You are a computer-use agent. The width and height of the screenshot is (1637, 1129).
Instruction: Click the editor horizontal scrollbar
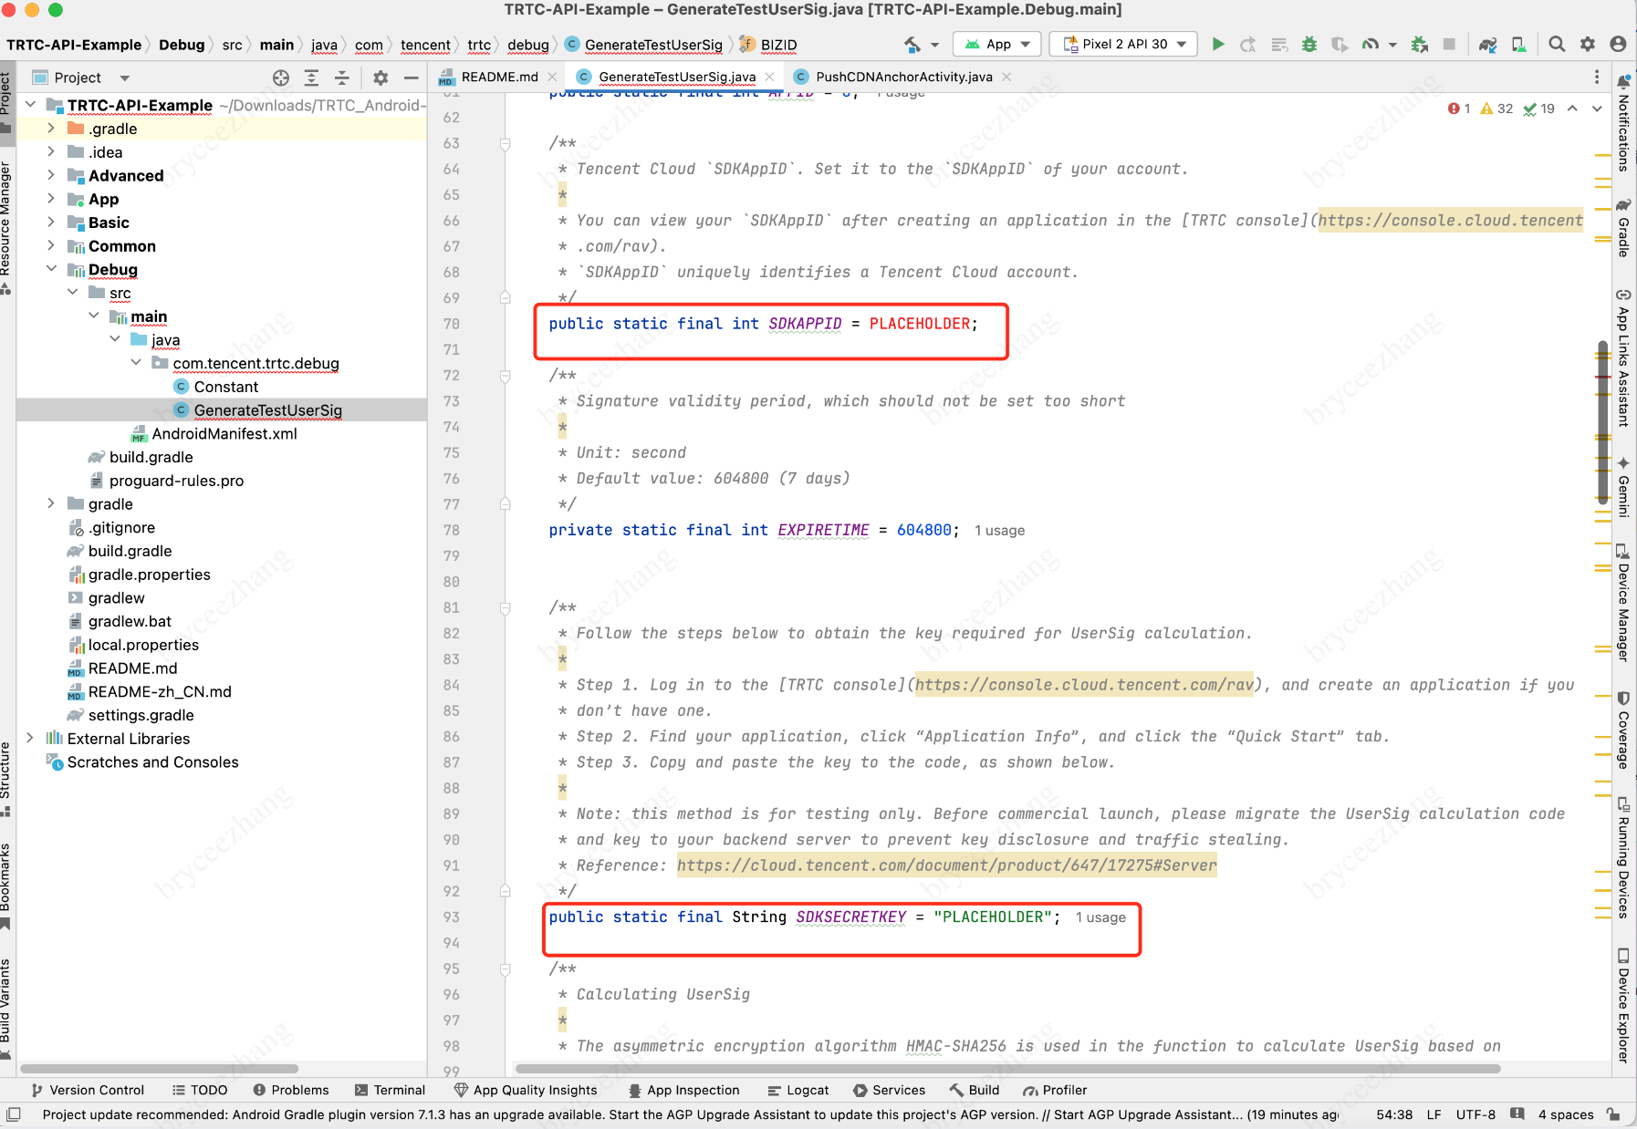(1004, 1068)
